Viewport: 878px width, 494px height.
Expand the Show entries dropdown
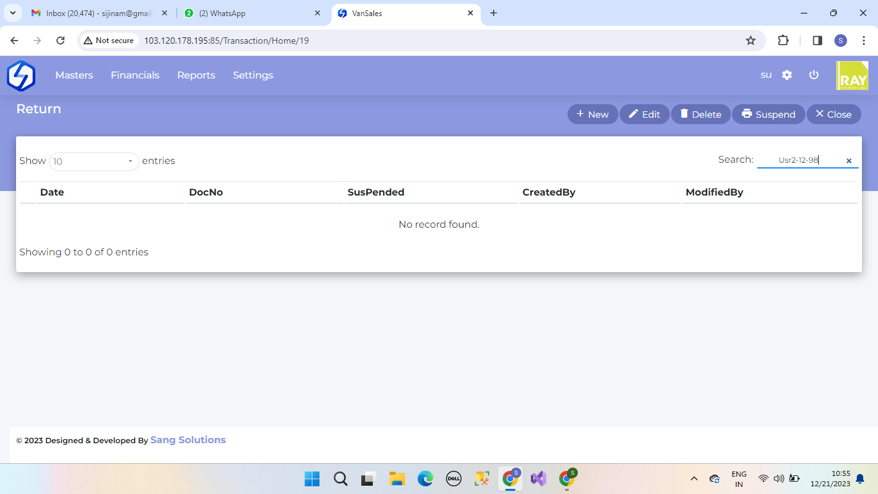point(94,161)
